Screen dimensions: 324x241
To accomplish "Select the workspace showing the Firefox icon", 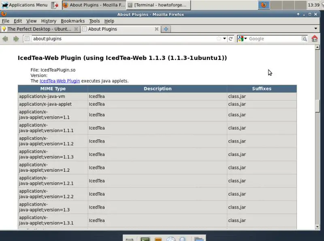I will (264, 5).
